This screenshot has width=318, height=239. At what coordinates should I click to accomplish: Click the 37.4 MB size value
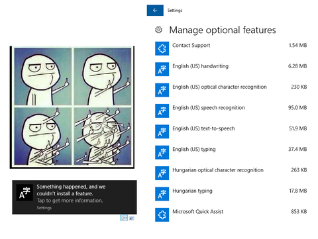pyautogui.click(x=297, y=149)
